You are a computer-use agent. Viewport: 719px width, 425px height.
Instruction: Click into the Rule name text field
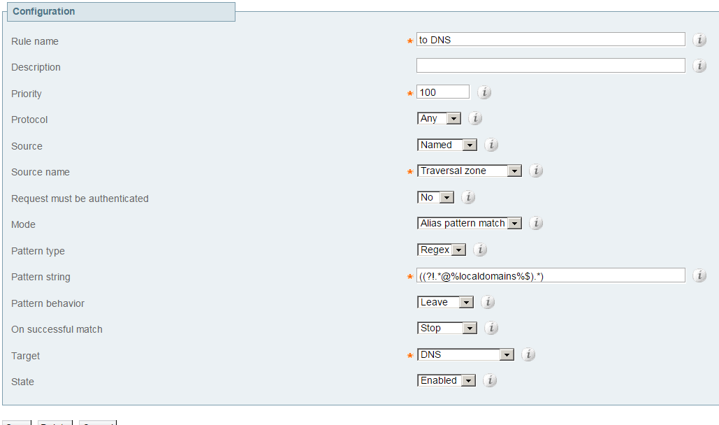pyautogui.click(x=551, y=39)
